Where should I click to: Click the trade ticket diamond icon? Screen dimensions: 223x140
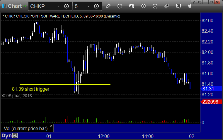click(167, 6)
